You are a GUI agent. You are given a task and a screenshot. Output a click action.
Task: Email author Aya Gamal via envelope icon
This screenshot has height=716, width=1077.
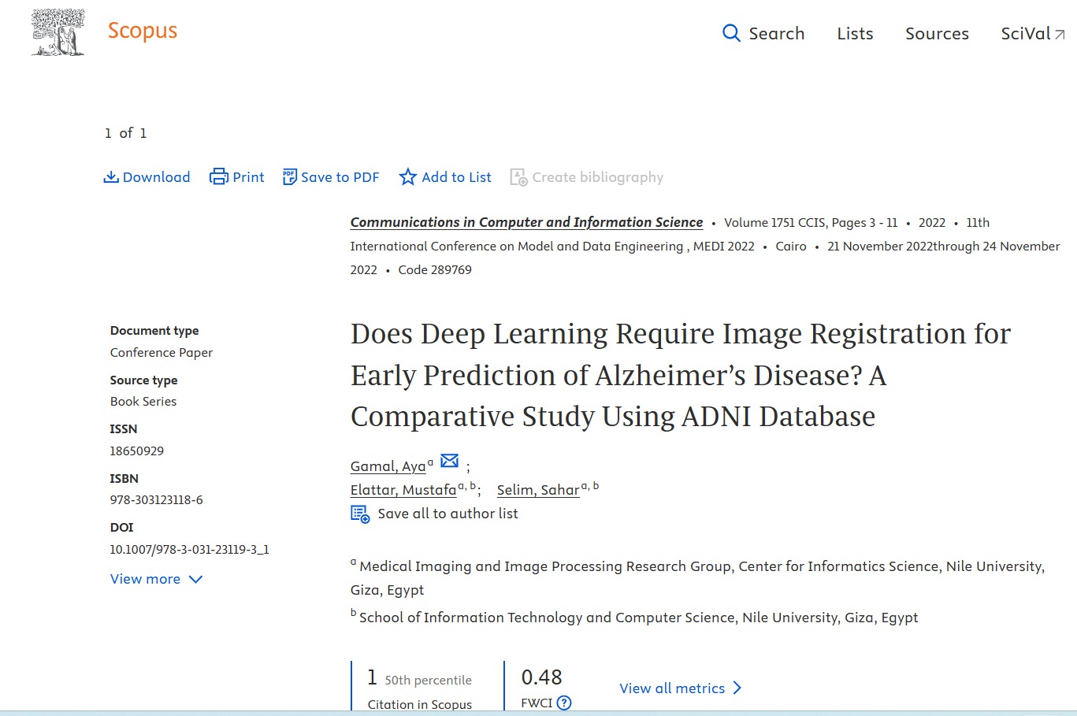coord(449,461)
